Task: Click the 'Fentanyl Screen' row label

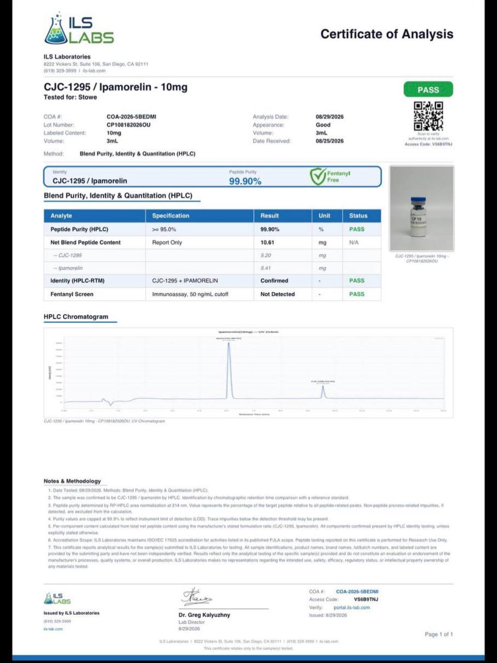Action: pyautogui.click(x=72, y=294)
